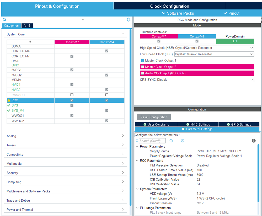
Task: Expand the Timers category
Action: click(x=123, y=145)
